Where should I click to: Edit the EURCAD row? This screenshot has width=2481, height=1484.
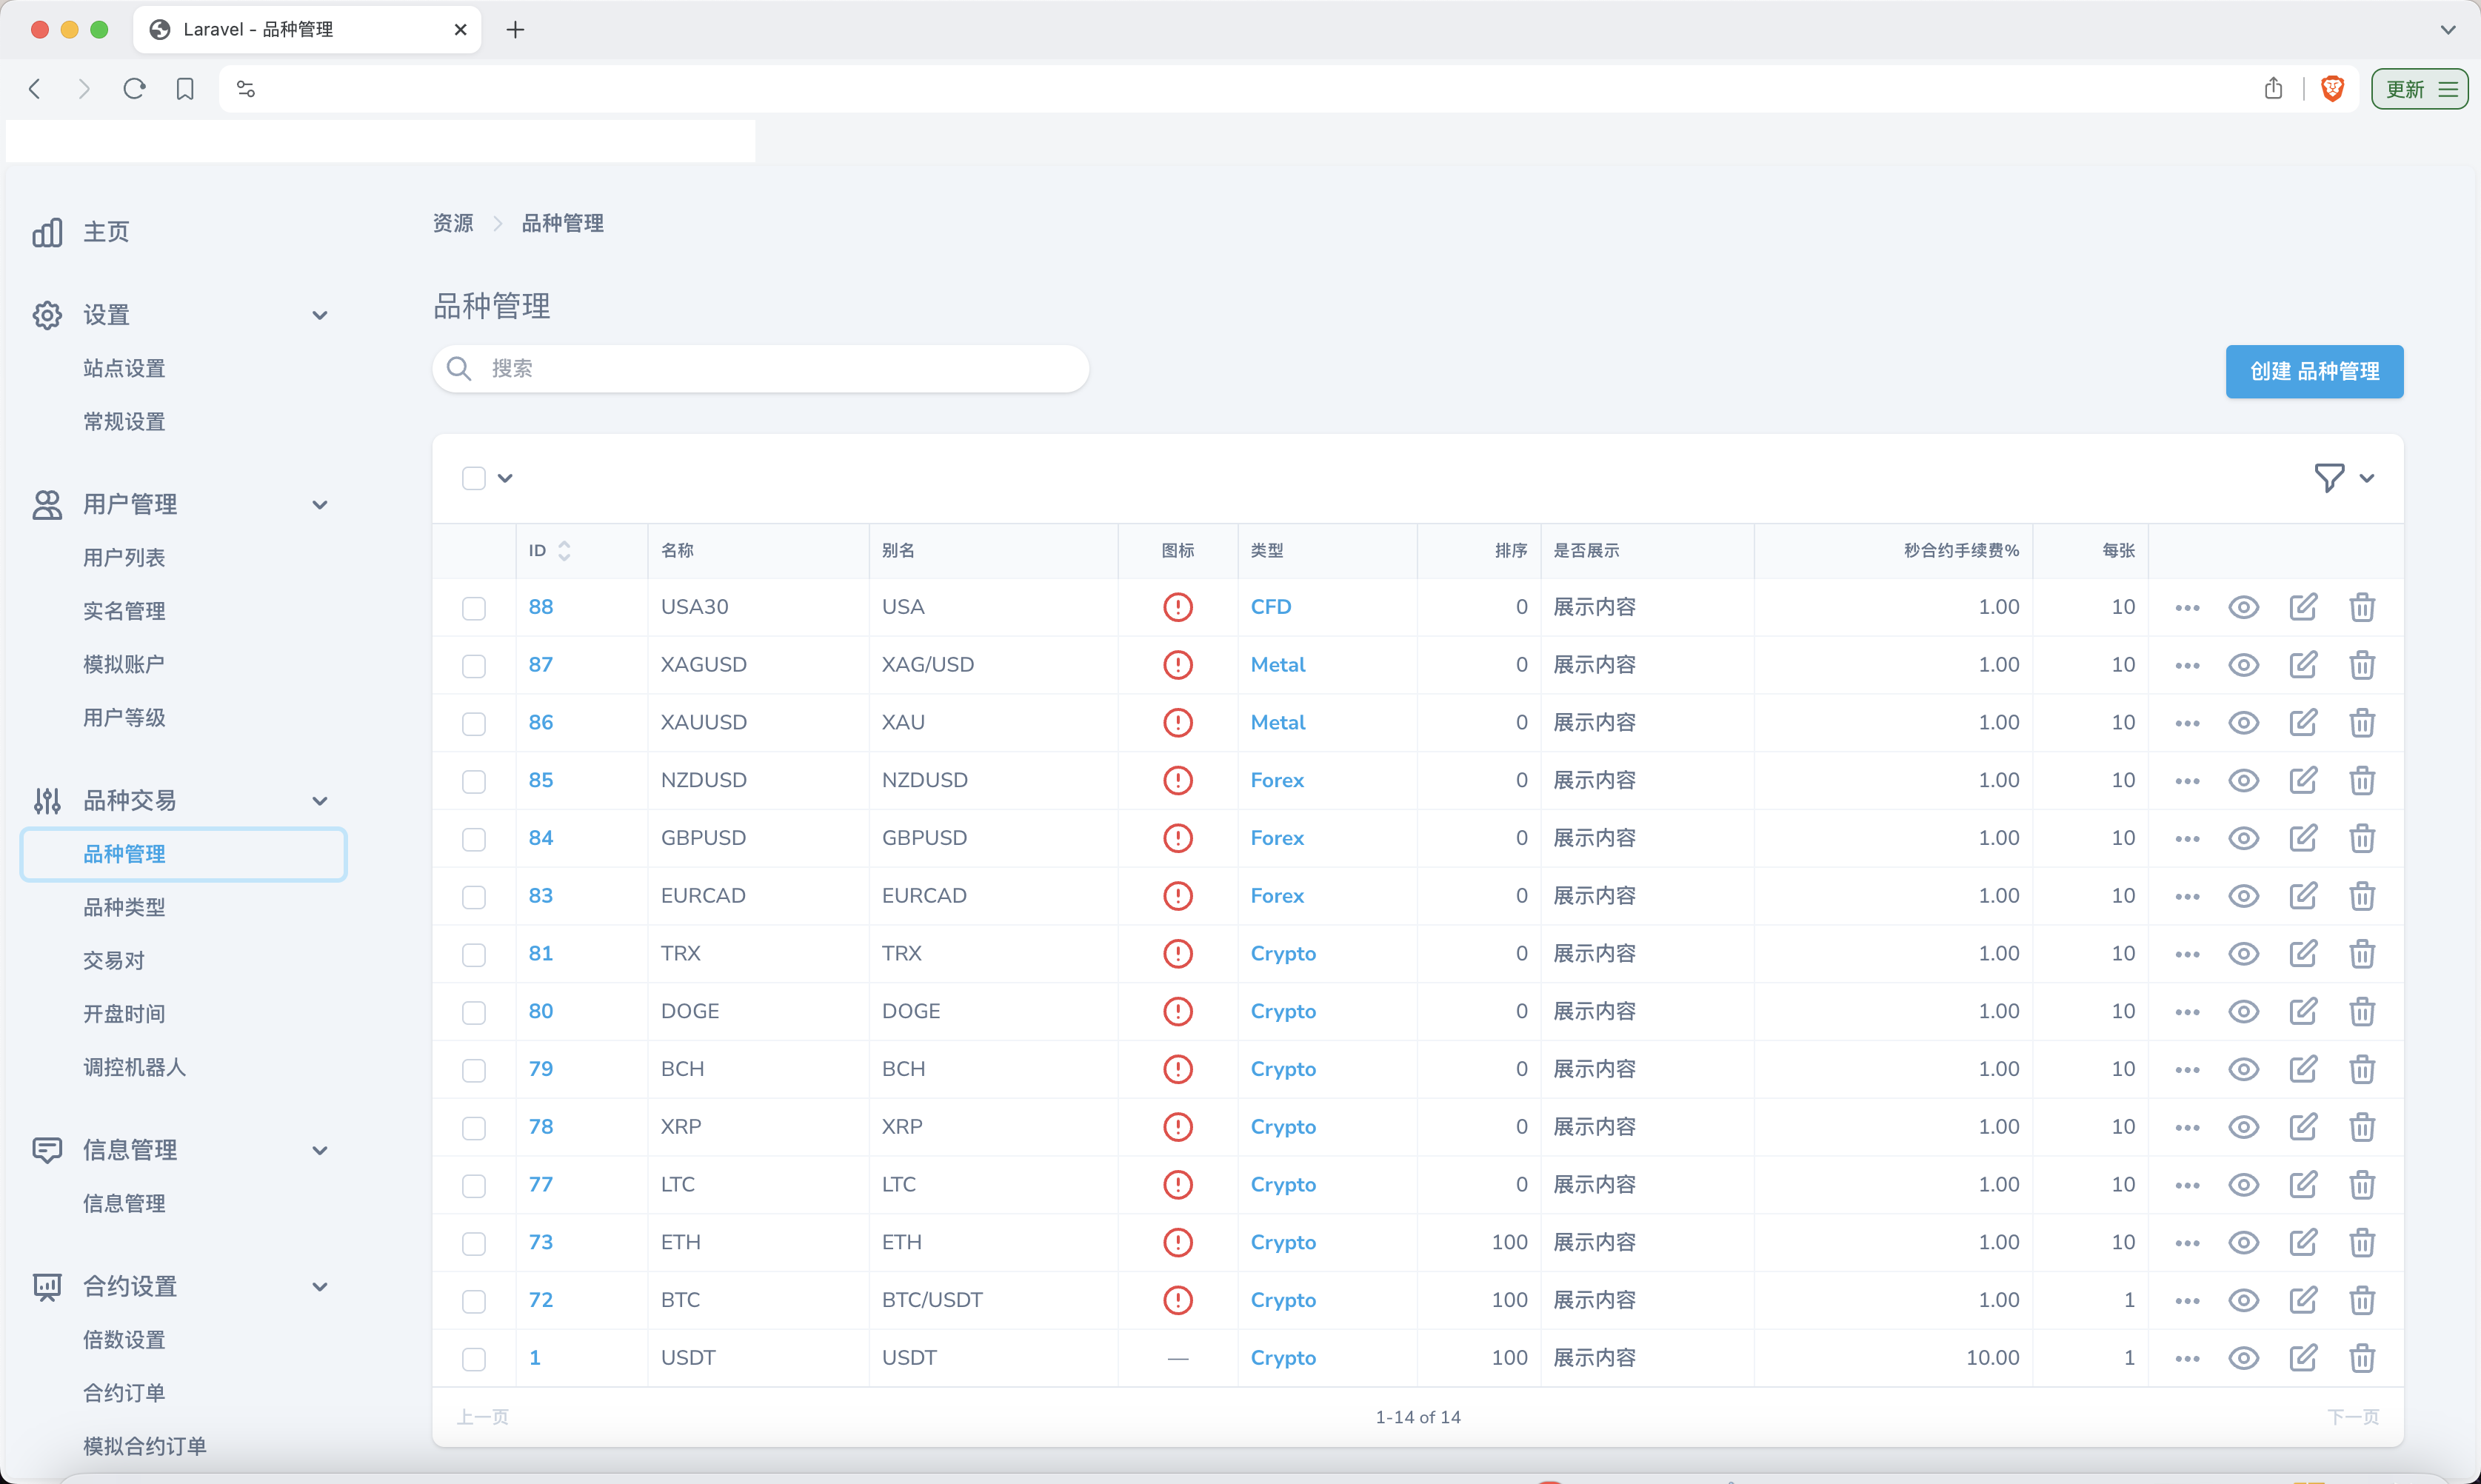pyautogui.click(x=2303, y=896)
